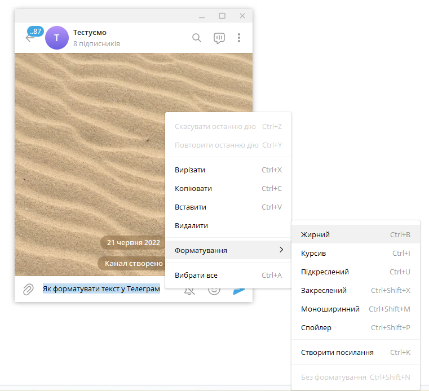Choose Копіювати from the context menu
This screenshot has width=429, height=391.
pyautogui.click(x=228, y=188)
